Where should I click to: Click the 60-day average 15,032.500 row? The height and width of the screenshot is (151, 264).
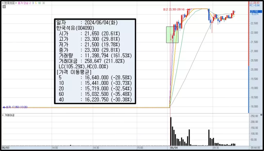95,94
